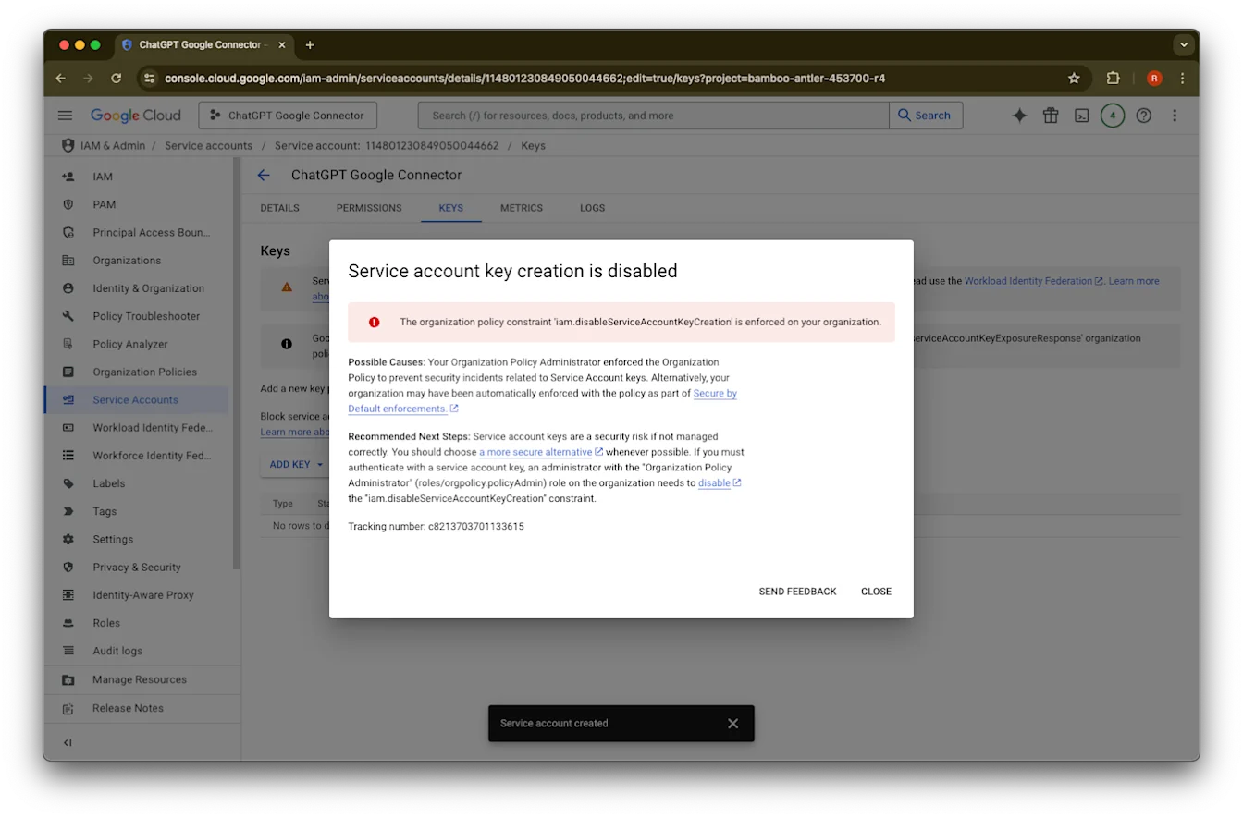The height and width of the screenshot is (818, 1243).
Task: Activate Cloud Shell terminal icon
Action: point(1081,116)
